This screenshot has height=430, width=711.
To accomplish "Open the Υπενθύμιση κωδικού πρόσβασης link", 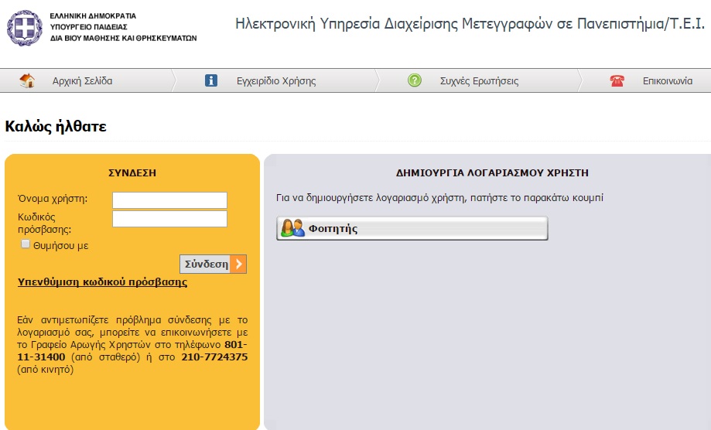I will pyautogui.click(x=102, y=282).
